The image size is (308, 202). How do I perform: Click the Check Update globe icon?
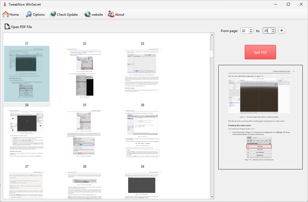click(53, 14)
